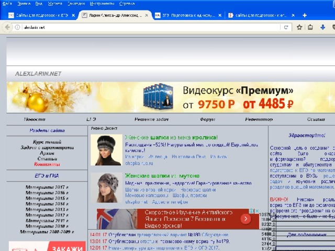Viewport: 335px width, 251px height.
Task: Open the Файл menu
Action: [x=7, y=3]
